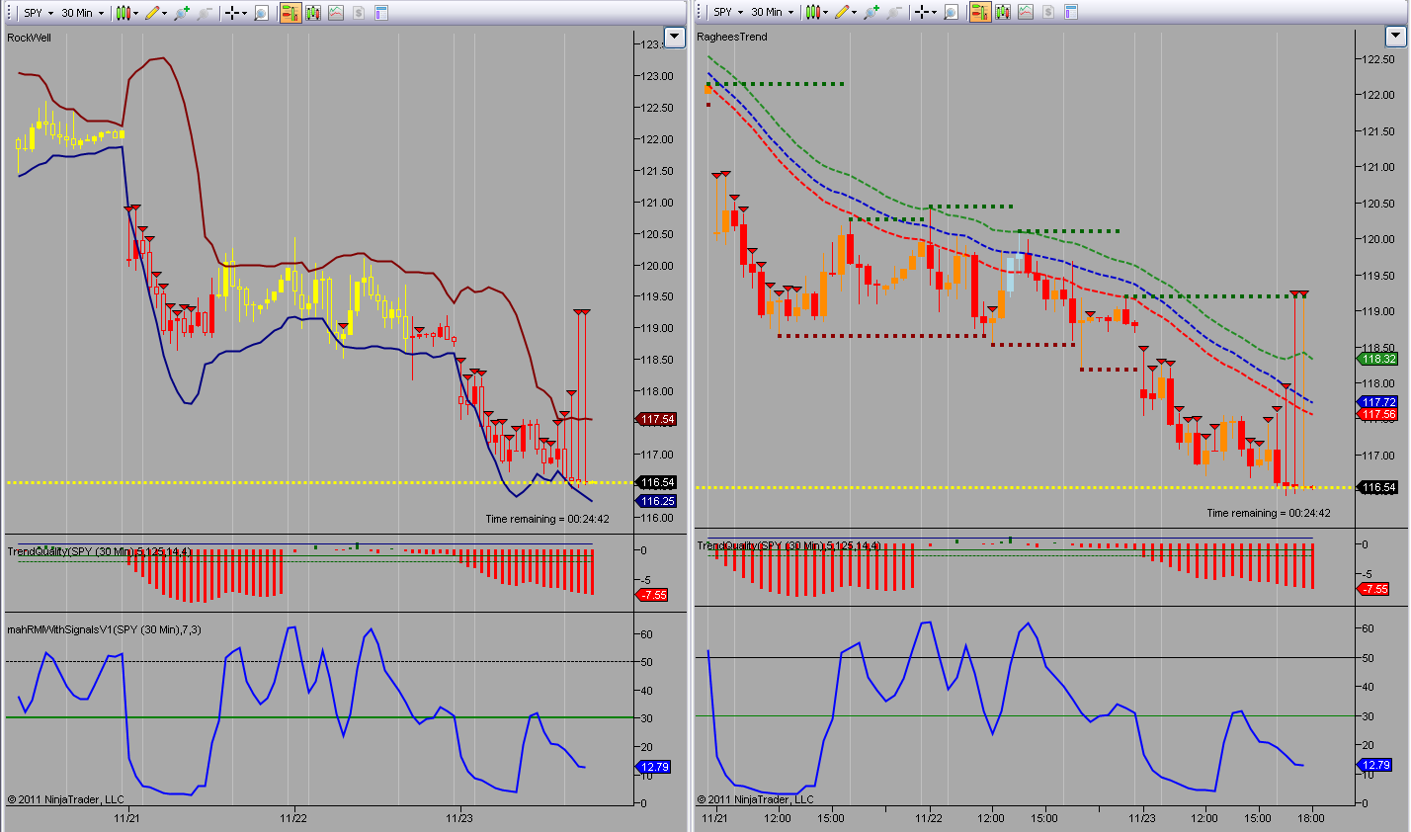Screen dimensions: 1411x832
Task: Click 117.54 dark red price marker in RockWell chart
Action: [656, 419]
